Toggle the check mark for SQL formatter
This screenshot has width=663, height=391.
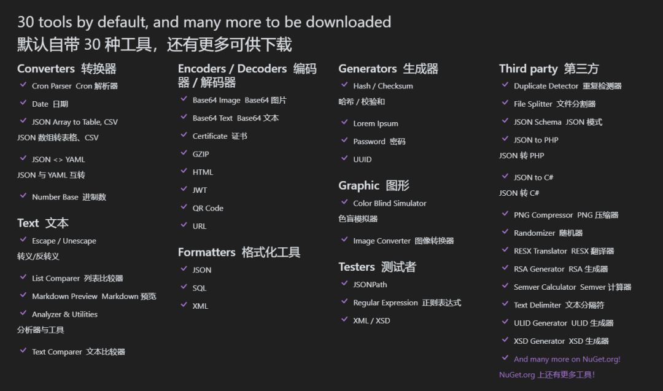(x=184, y=287)
